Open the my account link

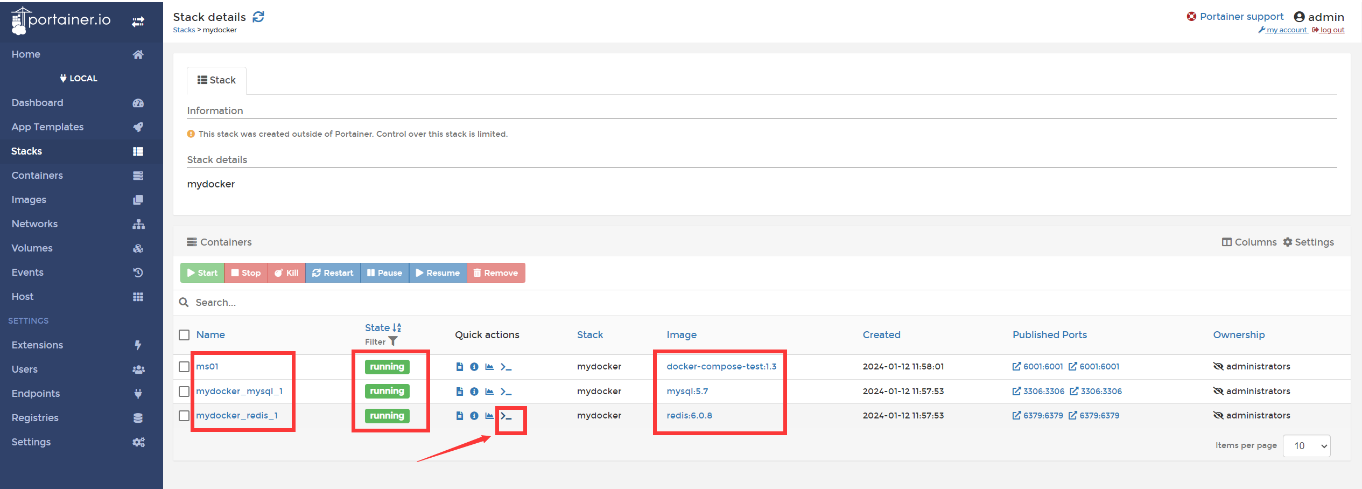click(1283, 30)
